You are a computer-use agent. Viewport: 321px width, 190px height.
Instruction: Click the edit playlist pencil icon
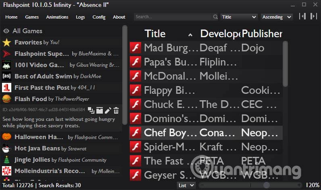click(x=108, y=110)
